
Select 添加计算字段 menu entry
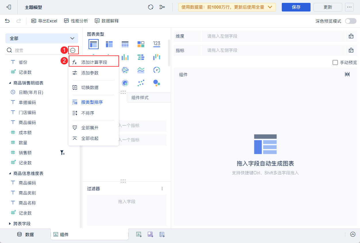tap(94, 62)
